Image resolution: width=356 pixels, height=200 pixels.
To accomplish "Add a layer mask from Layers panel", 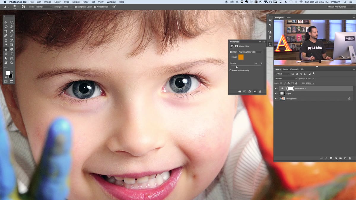I will pyautogui.click(x=331, y=158).
